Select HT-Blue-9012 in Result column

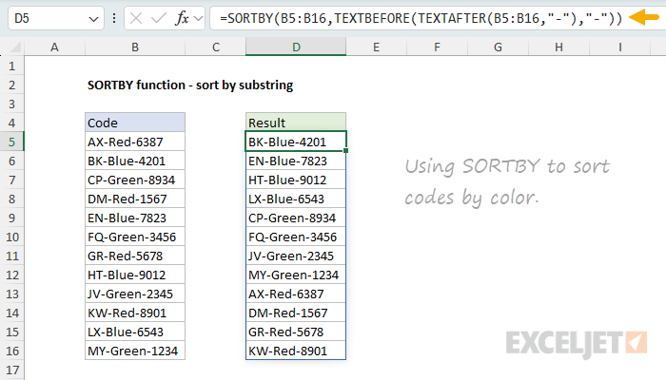point(296,180)
